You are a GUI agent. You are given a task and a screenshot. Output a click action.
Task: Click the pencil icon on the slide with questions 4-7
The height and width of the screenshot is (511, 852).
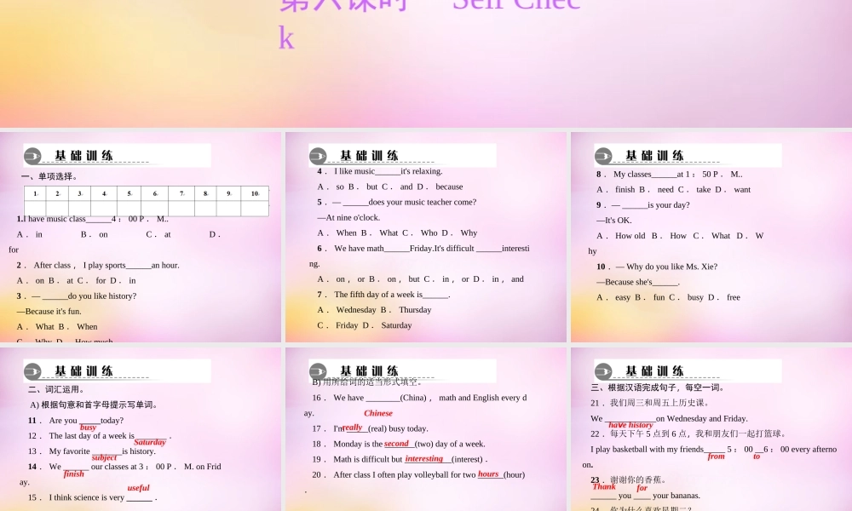point(318,157)
